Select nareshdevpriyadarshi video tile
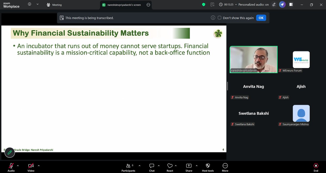 click(254, 60)
